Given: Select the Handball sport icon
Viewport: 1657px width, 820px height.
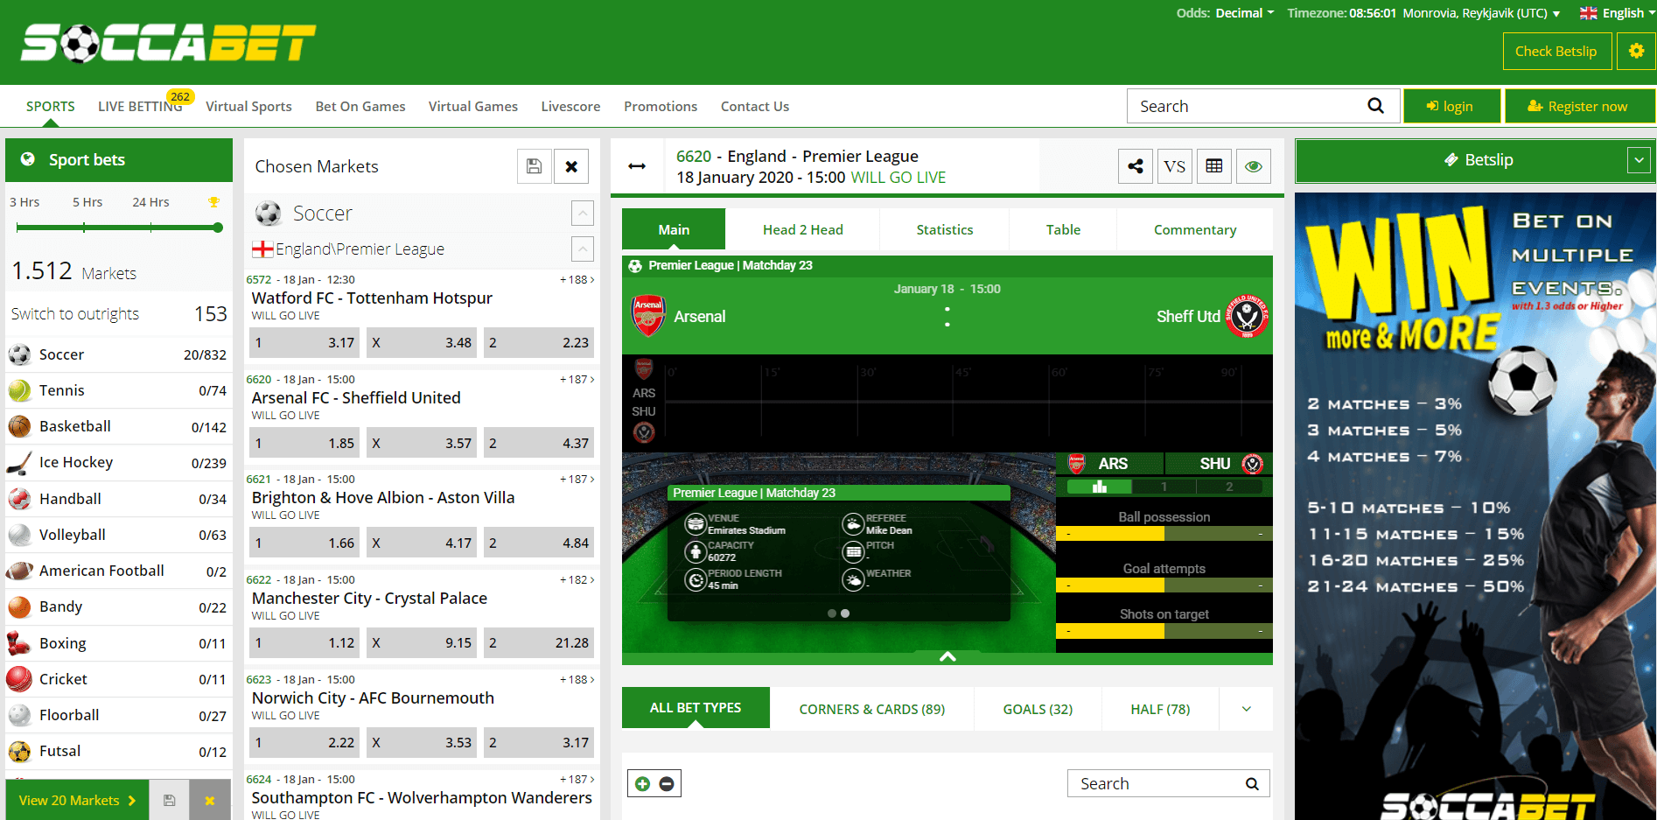Looking at the screenshot, I should 19,499.
